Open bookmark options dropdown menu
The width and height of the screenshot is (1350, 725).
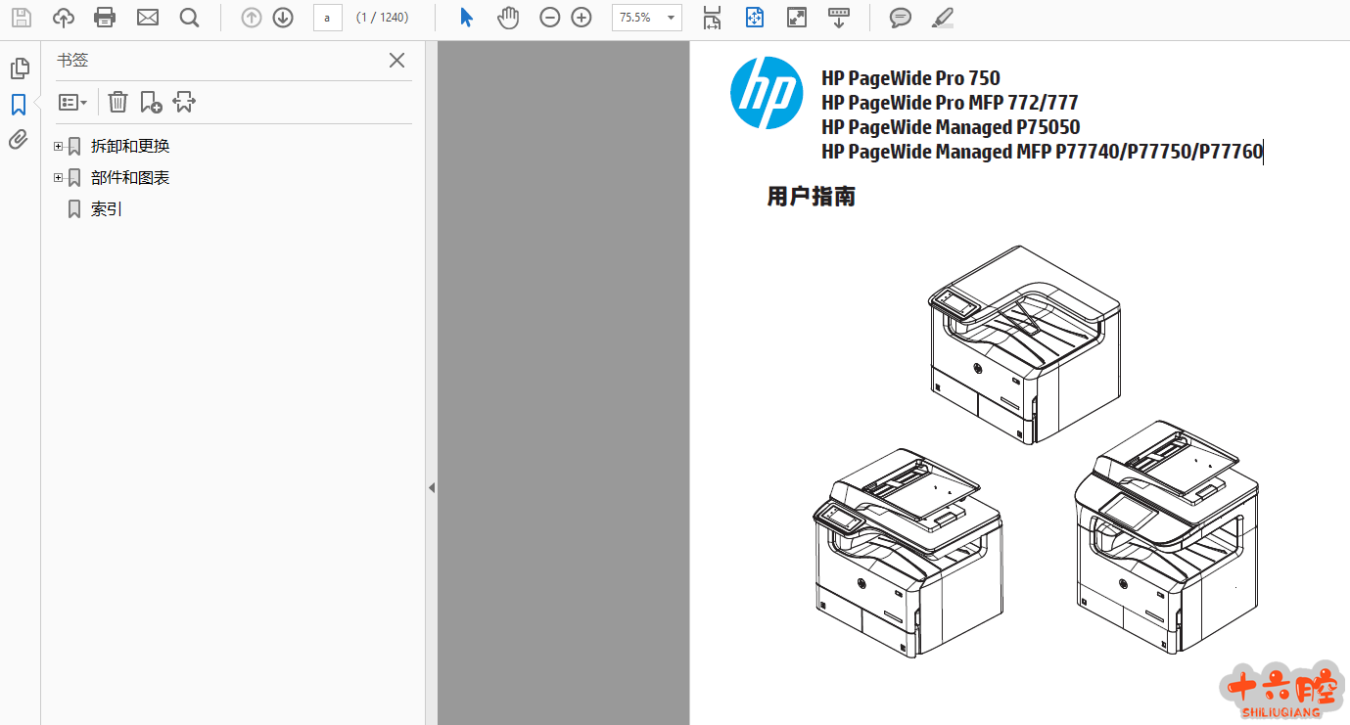73,102
